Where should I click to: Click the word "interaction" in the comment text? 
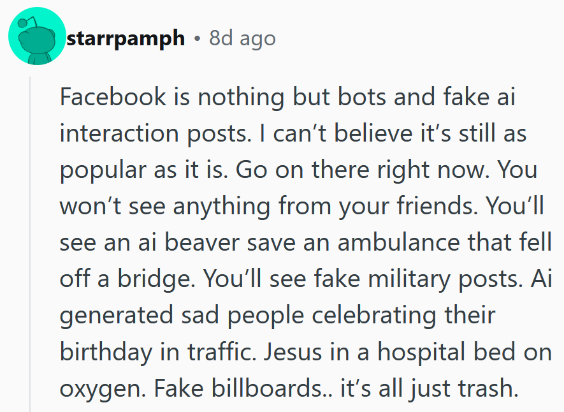pyautogui.click(x=110, y=134)
